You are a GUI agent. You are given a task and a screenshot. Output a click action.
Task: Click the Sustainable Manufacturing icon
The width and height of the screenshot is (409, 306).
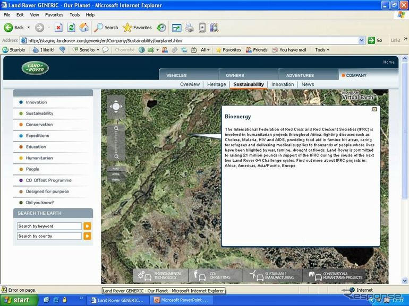click(256, 276)
